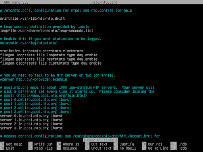
Task: Click the Cut Text shortcut label
Action: coord(99,144)
